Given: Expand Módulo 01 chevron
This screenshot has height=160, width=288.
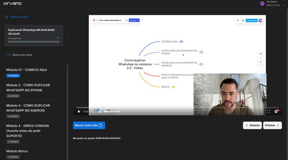Looking at the screenshot, I should (x=59, y=70).
